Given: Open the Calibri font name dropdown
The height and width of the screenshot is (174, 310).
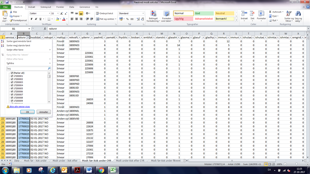Looking at the screenshot, I should tap(49, 13).
